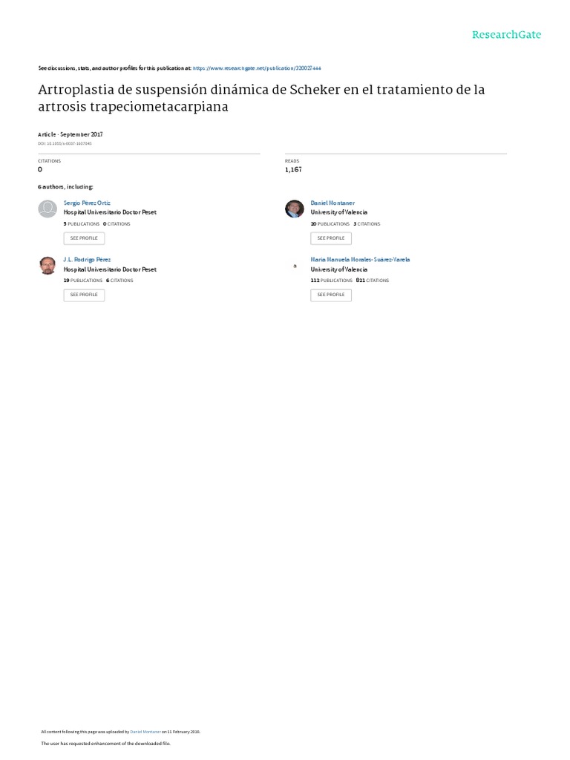Click Hospital Universitario Doctor Peset under Sergio Perez Ortiz
The image size is (570, 760).
(x=110, y=212)
